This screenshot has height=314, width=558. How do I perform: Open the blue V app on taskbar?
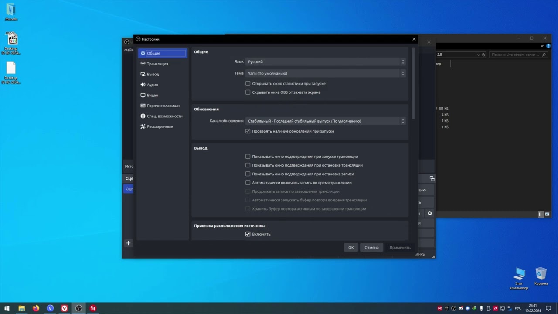pos(50,308)
